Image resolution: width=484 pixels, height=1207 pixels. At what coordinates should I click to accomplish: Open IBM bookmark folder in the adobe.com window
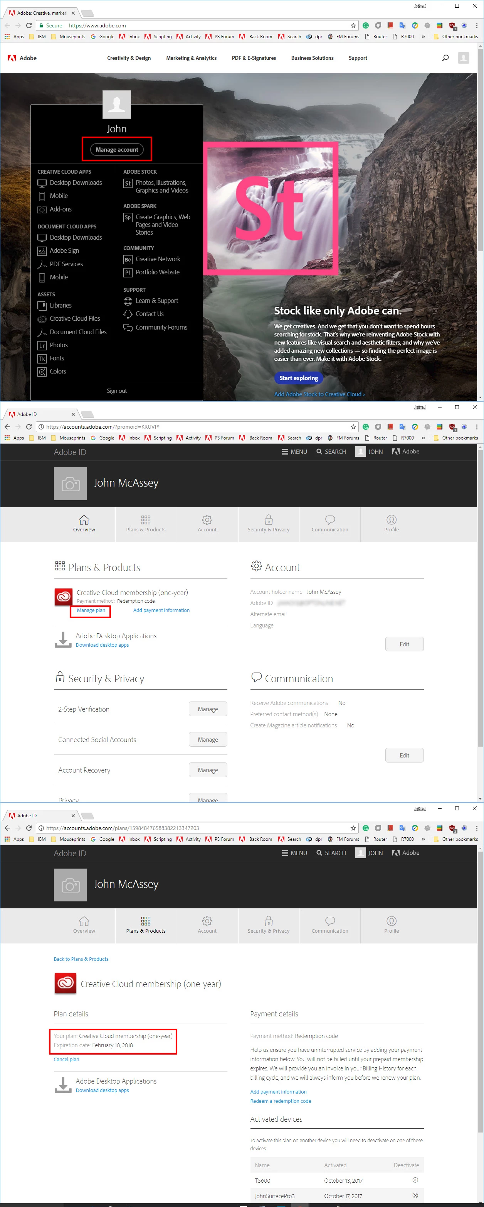[x=37, y=37]
